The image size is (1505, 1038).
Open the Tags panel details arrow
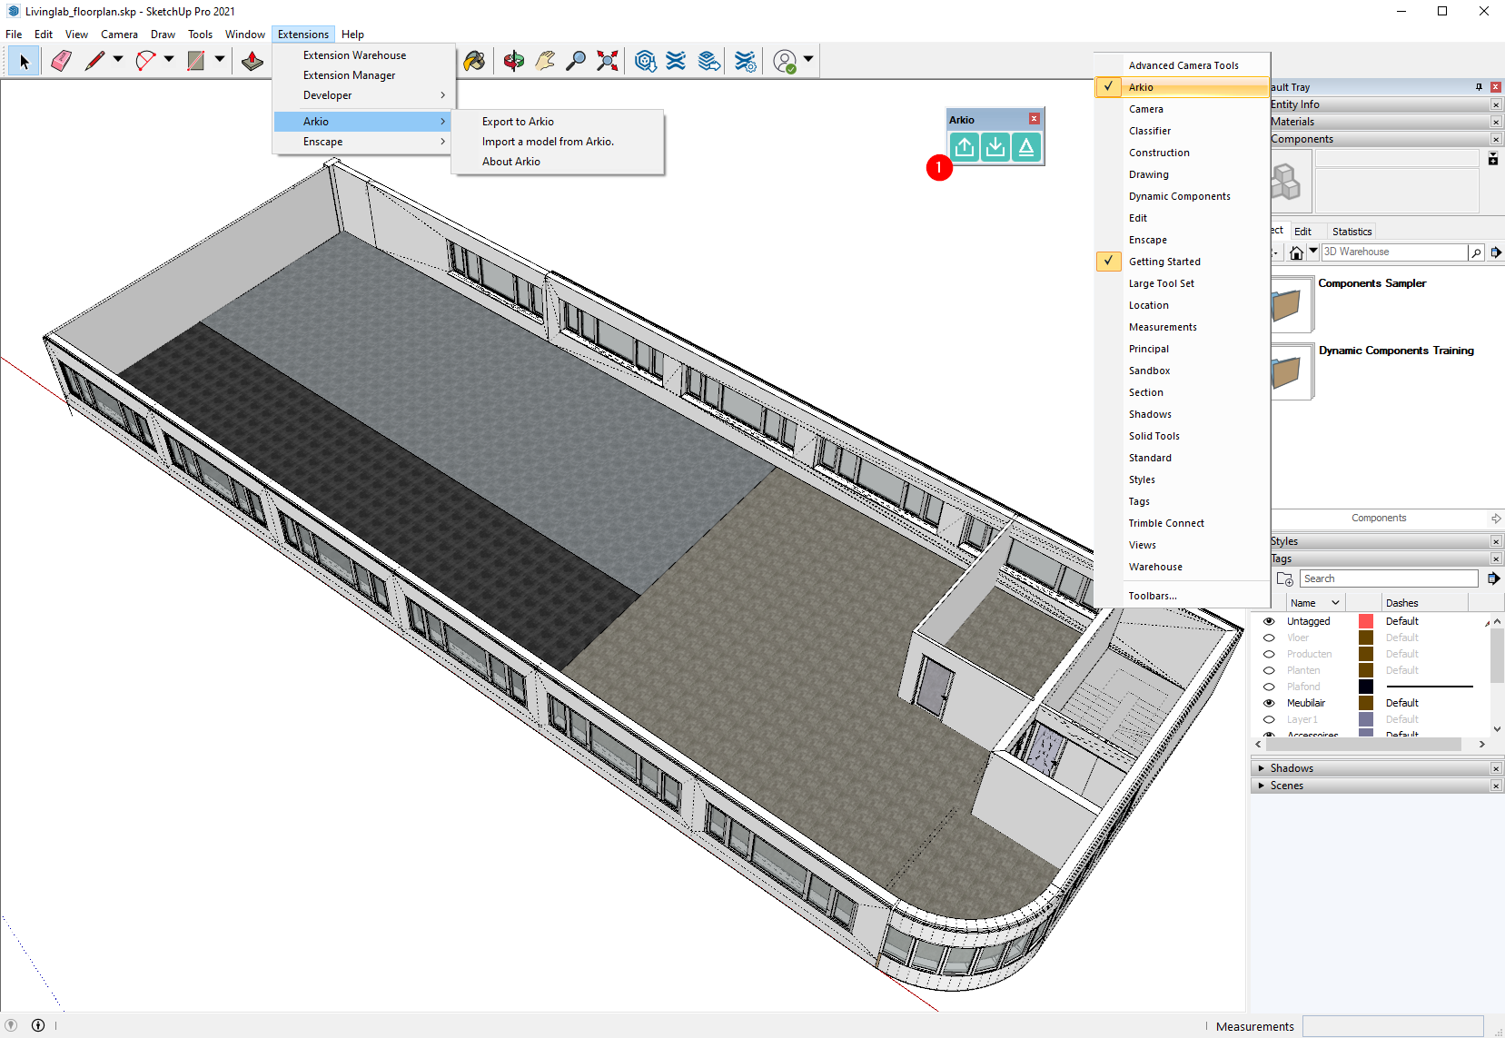coord(1493,578)
